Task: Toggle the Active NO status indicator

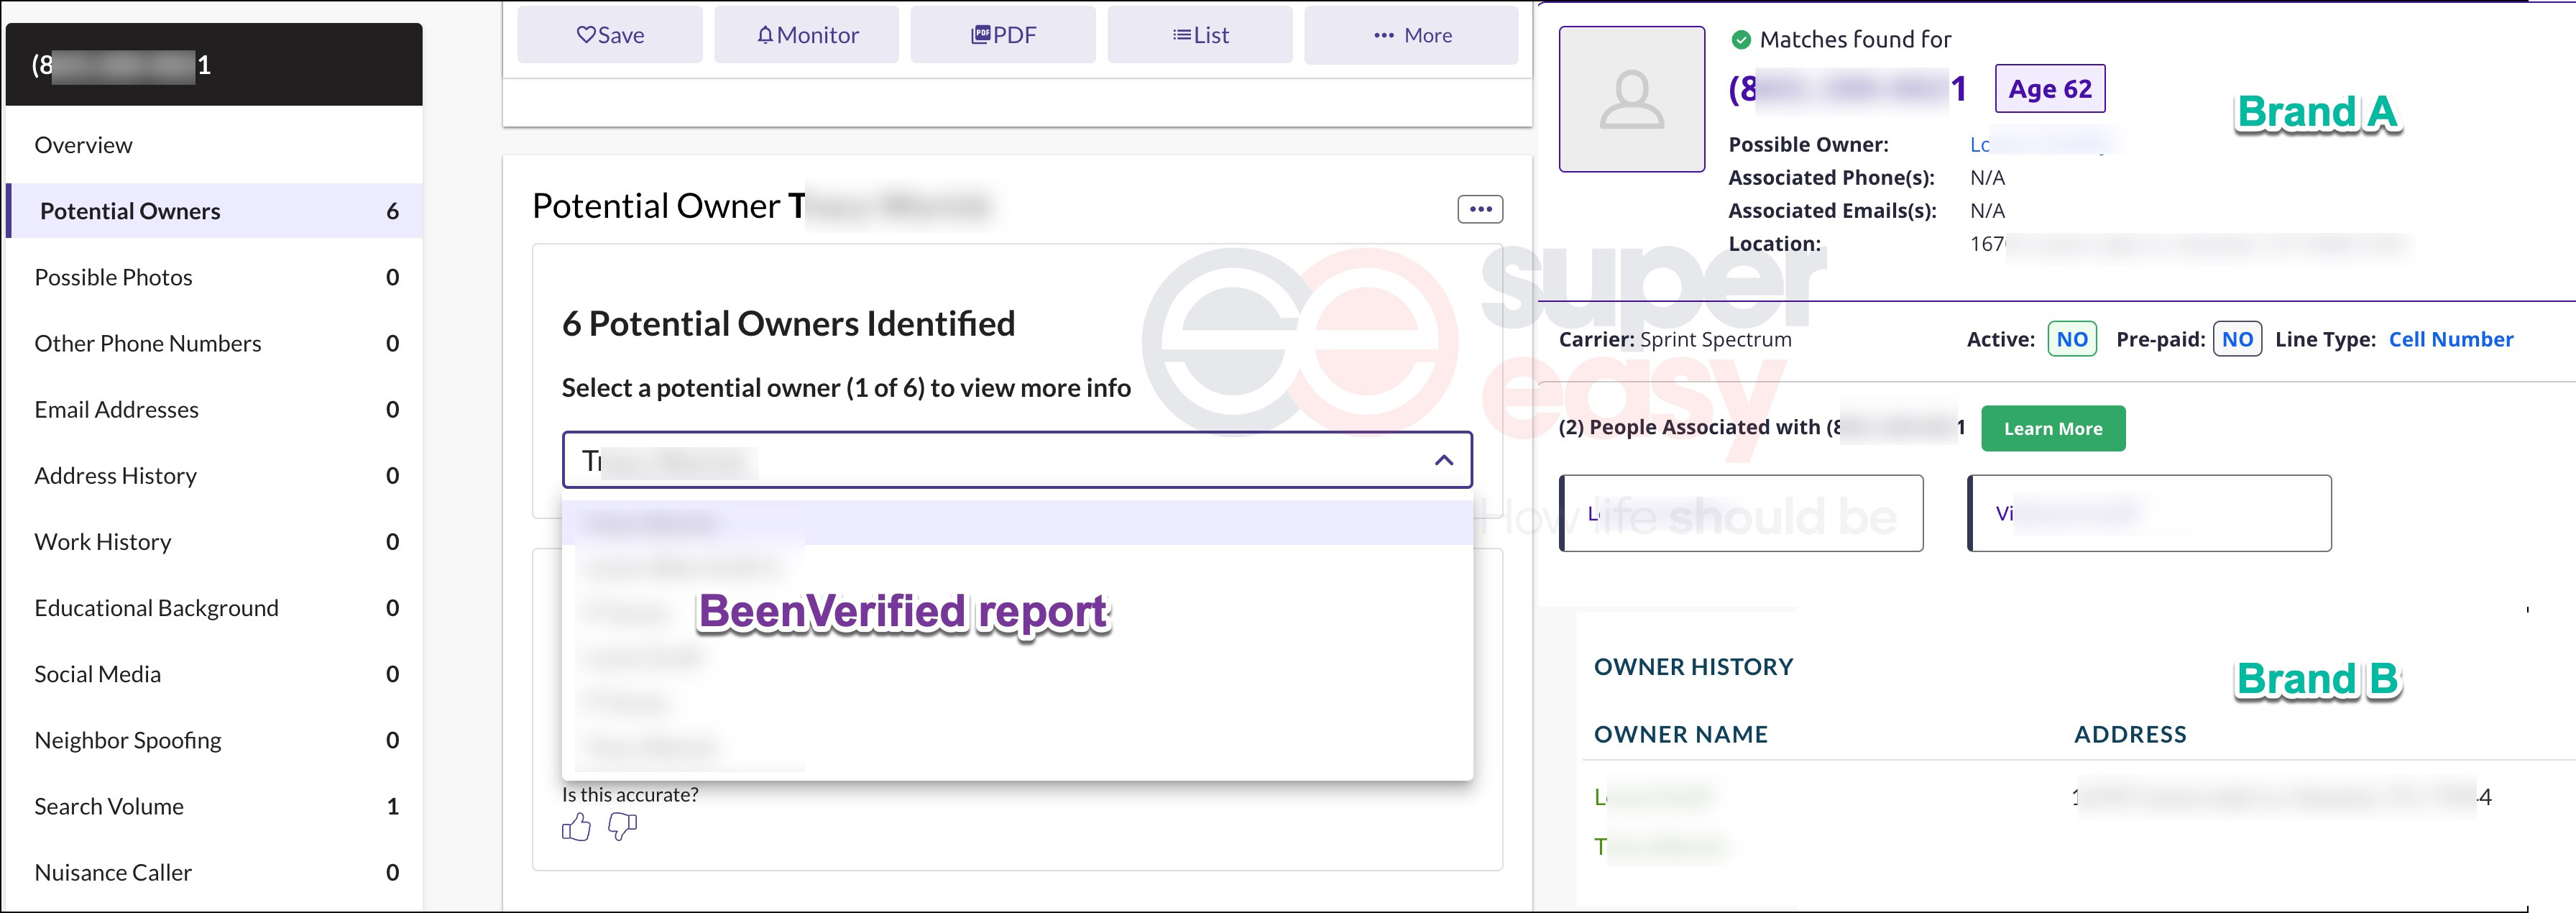Action: click(x=2071, y=338)
